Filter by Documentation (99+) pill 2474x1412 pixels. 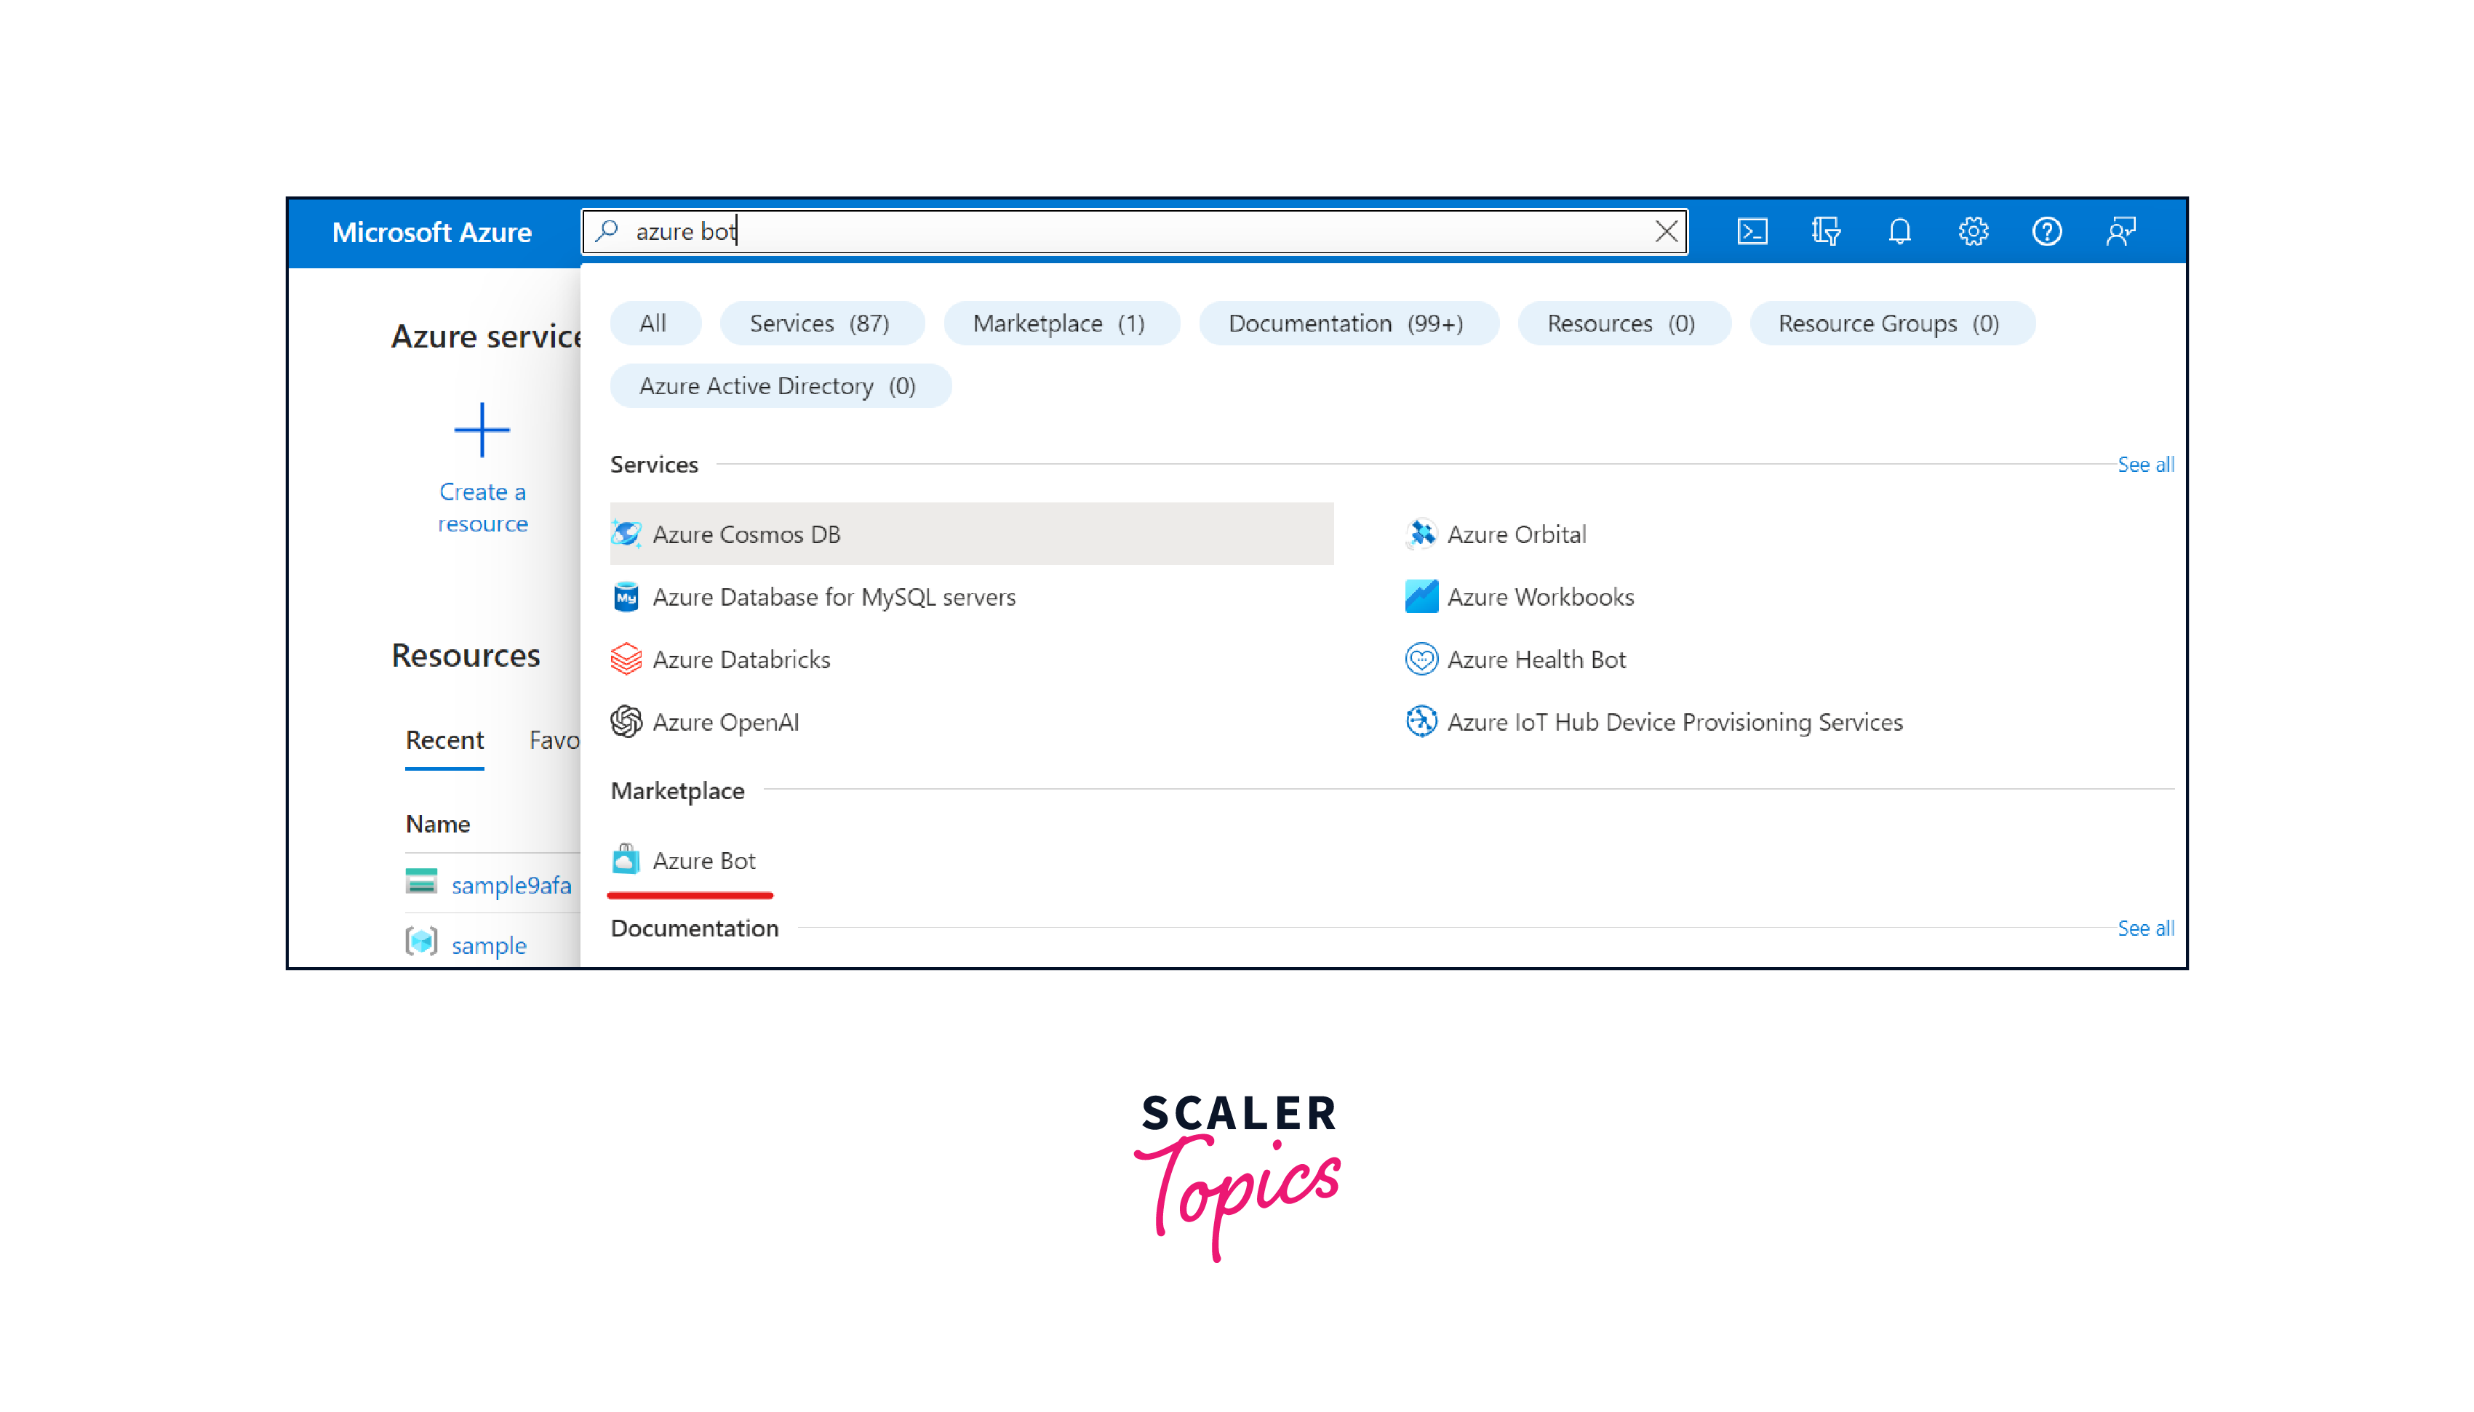[x=1345, y=323]
